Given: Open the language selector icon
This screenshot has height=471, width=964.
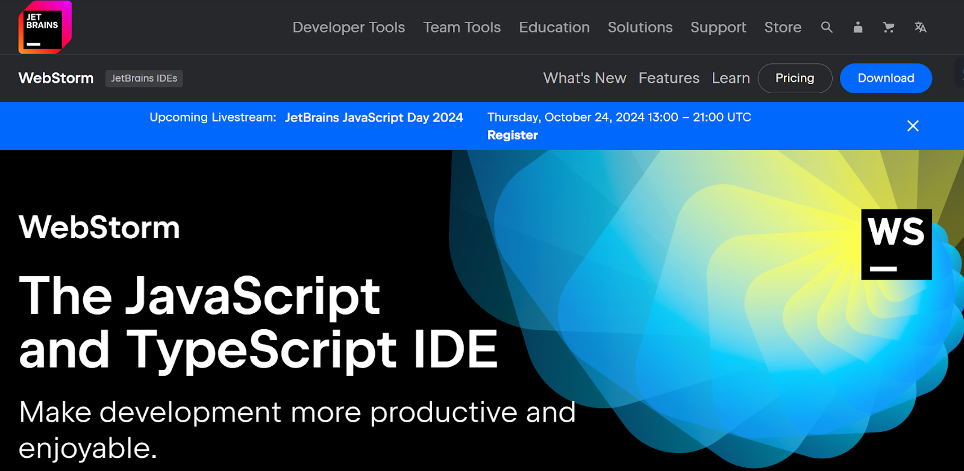Looking at the screenshot, I should [x=920, y=27].
